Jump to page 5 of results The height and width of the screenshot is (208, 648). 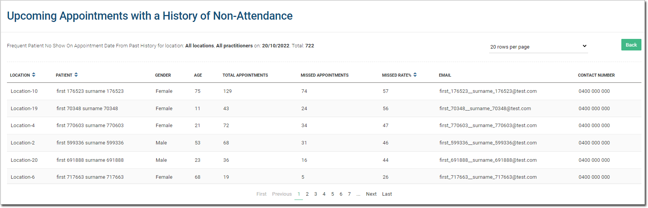tap(333, 194)
